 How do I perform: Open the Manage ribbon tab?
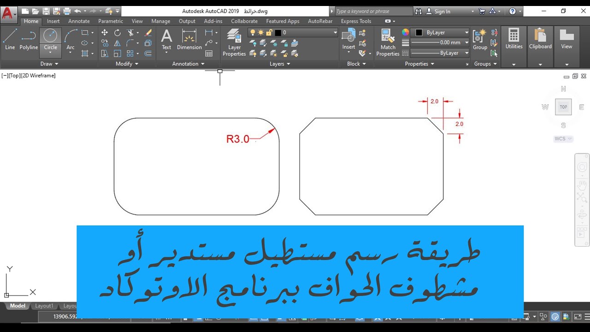pyautogui.click(x=160, y=21)
